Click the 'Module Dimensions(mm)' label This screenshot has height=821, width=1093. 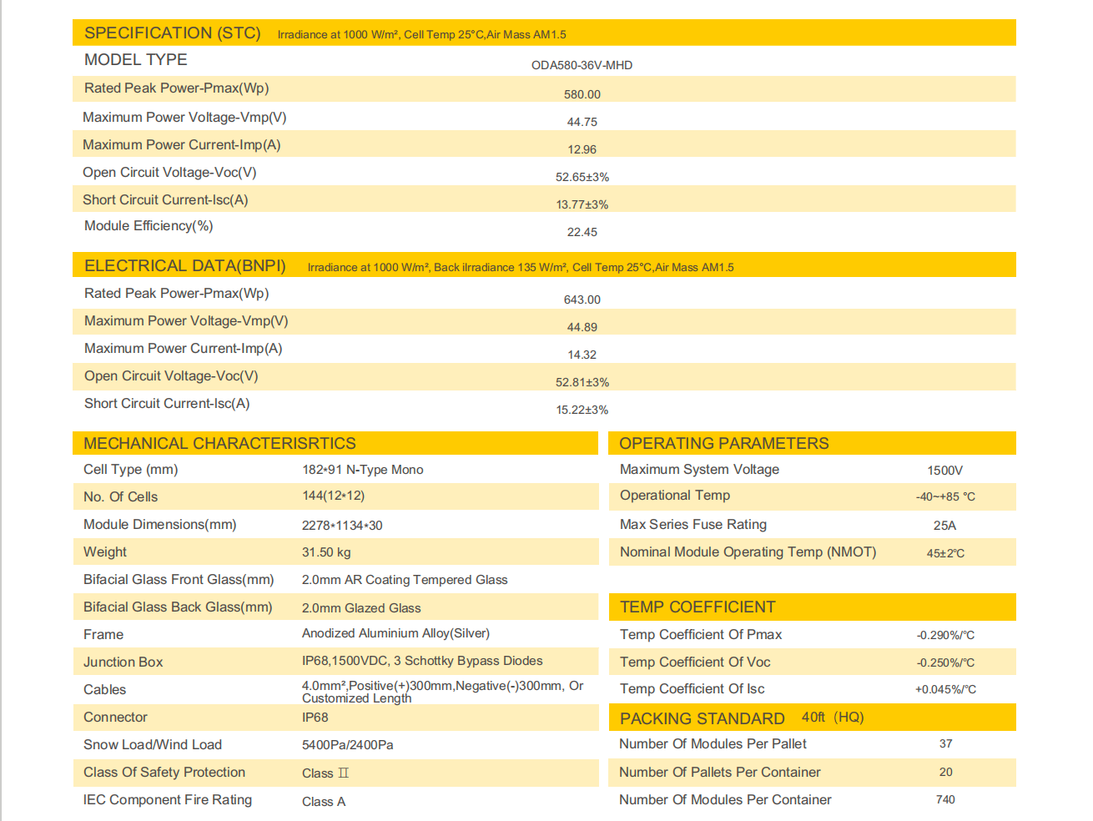point(160,525)
